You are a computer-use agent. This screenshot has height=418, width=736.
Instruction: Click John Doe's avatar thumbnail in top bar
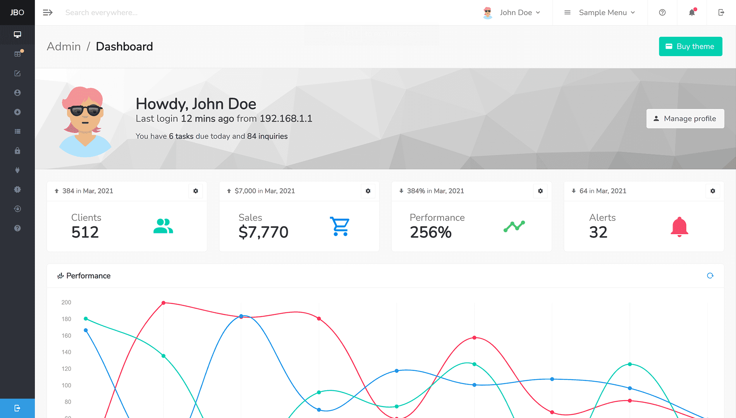487,12
